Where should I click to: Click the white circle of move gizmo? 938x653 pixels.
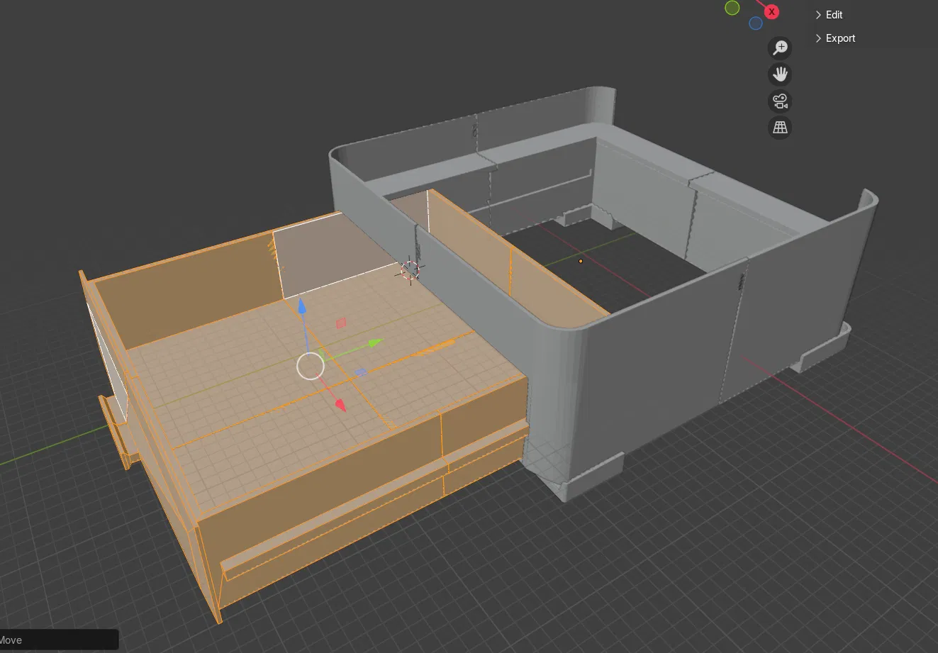point(310,367)
